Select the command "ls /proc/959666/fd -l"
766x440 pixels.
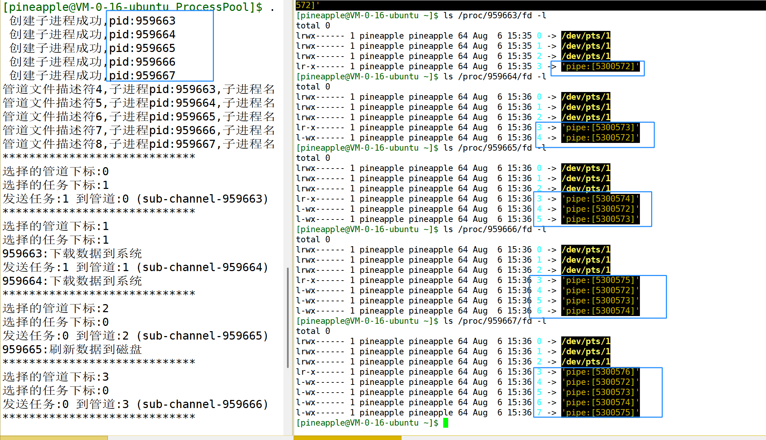pos(495,229)
